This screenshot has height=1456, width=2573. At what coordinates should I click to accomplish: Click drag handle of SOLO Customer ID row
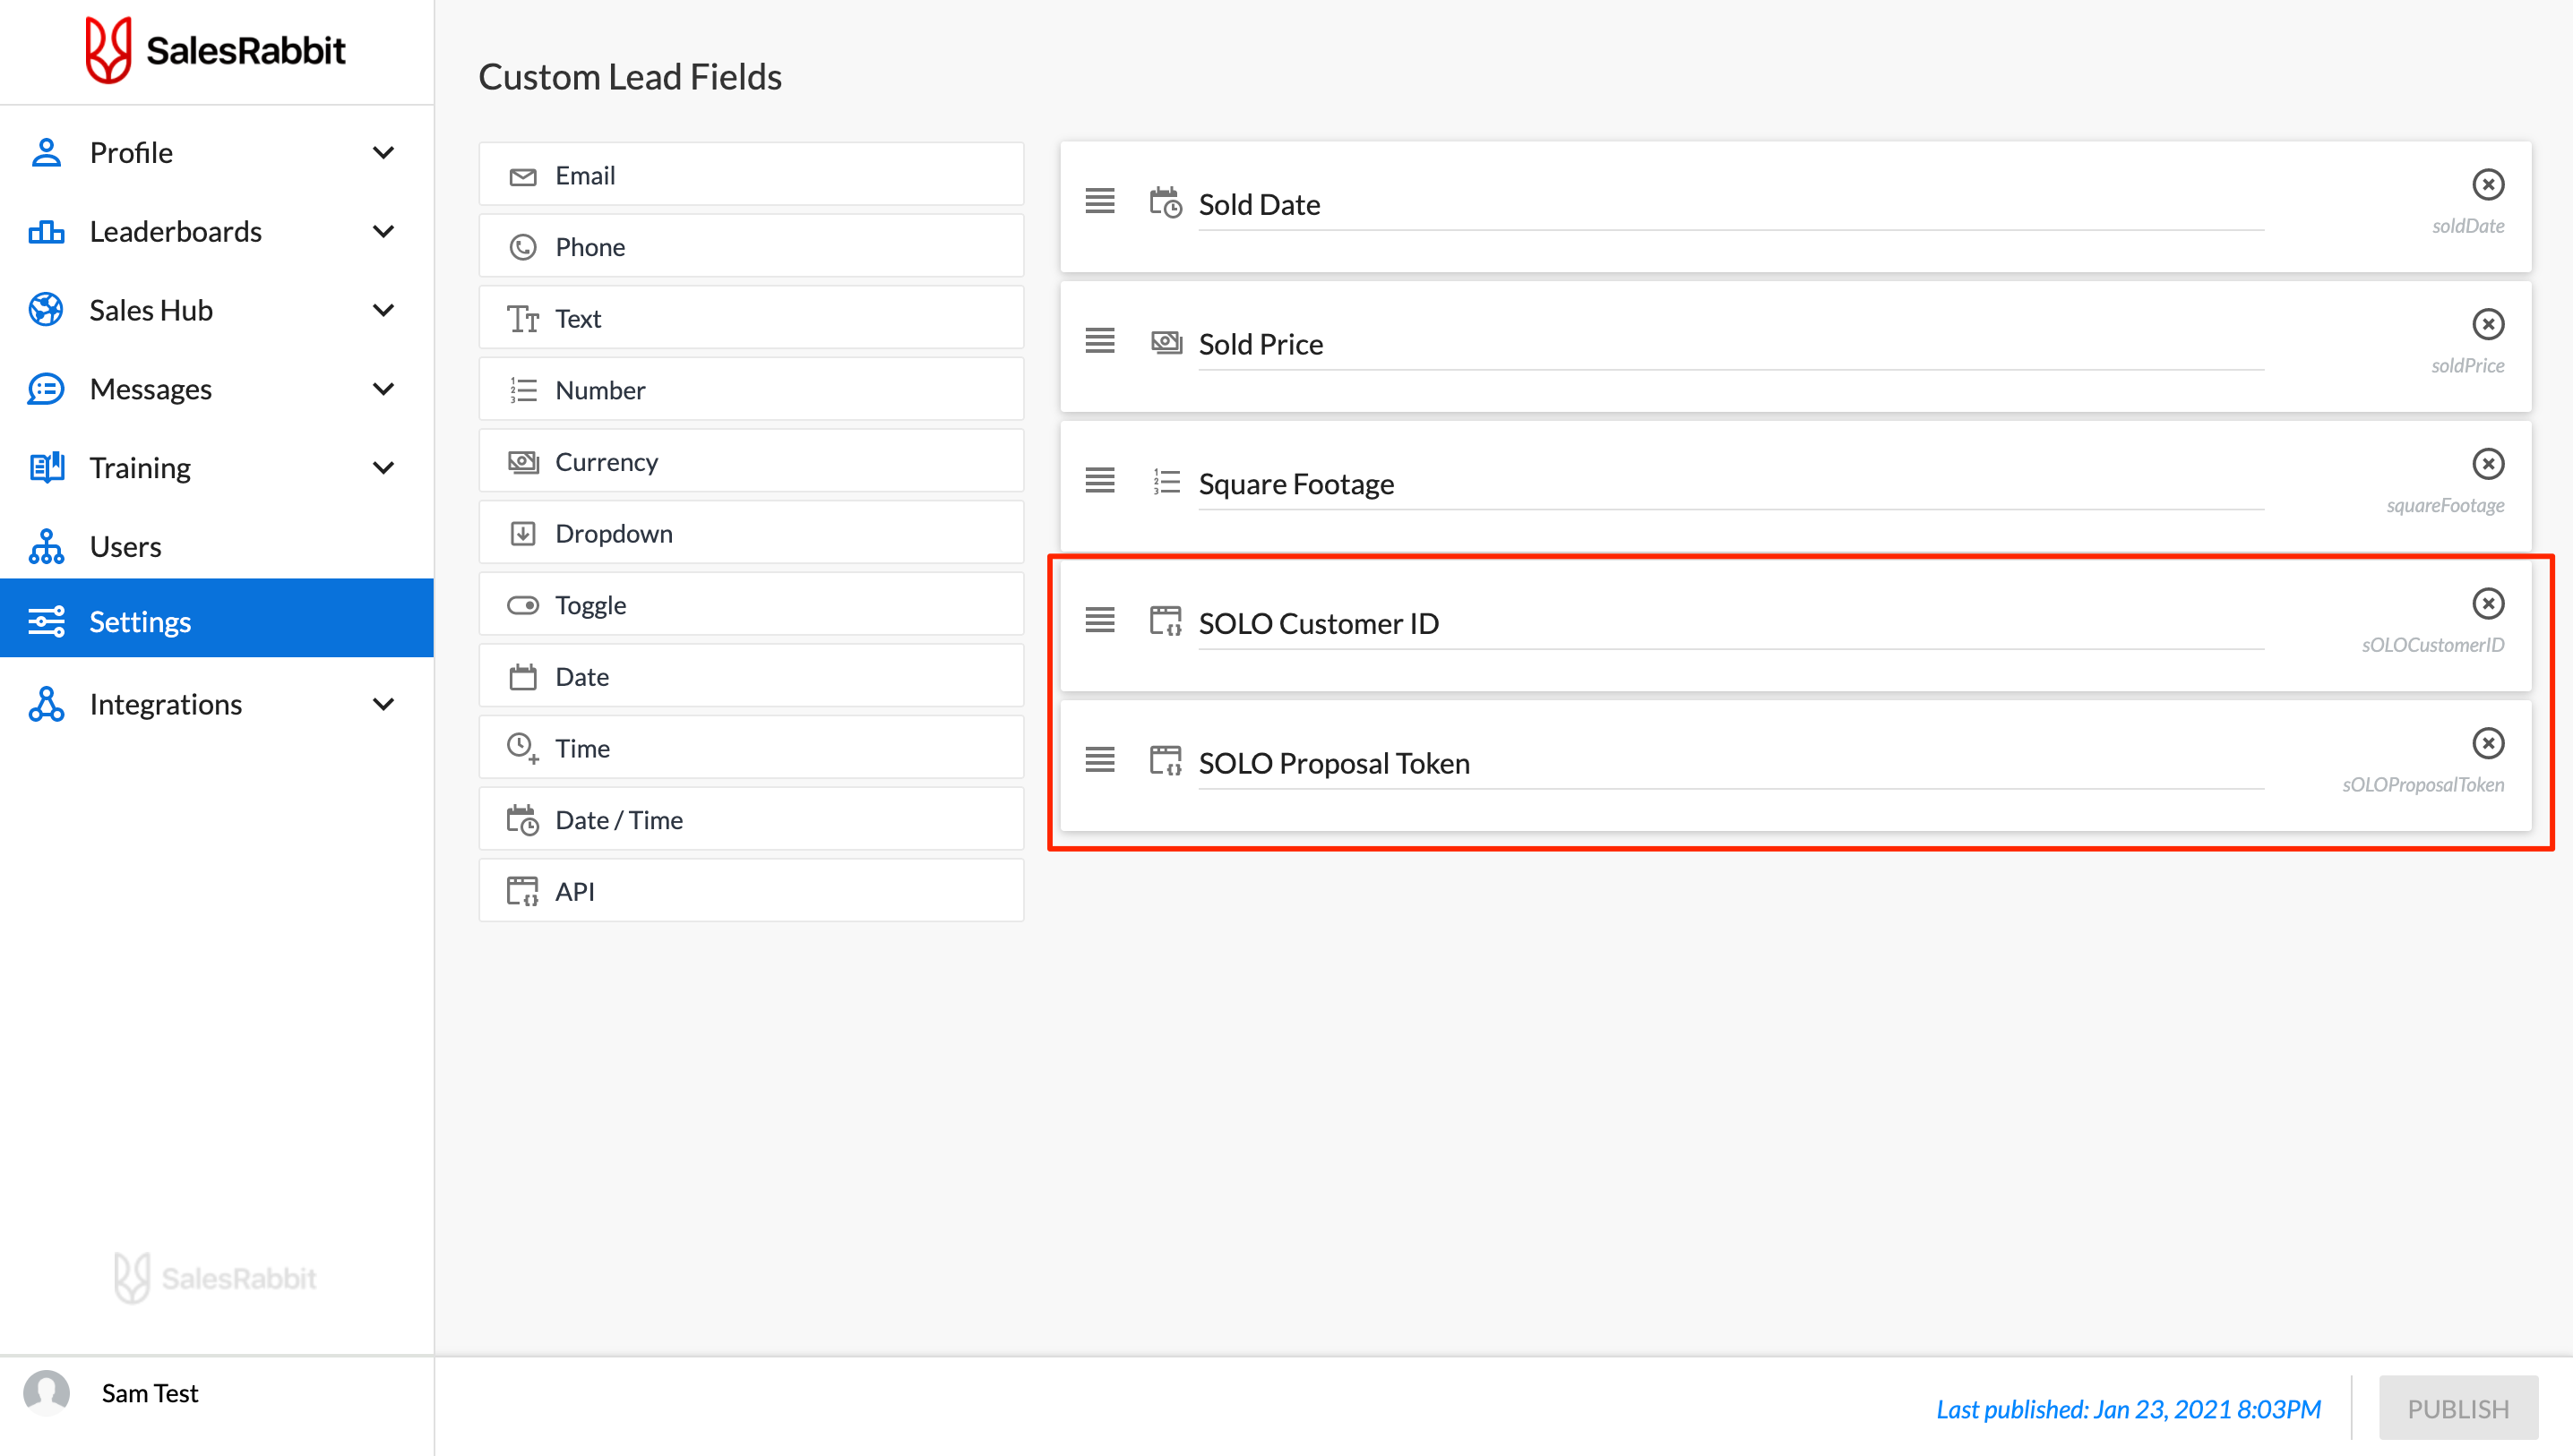coord(1099,620)
